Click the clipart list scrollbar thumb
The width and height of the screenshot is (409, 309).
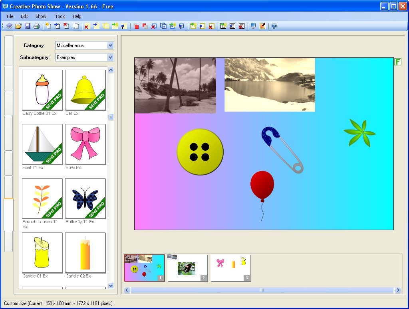pos(111,117)
